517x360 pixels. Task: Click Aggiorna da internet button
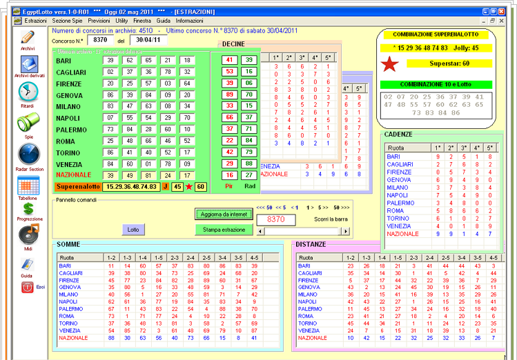click(224, 214)
